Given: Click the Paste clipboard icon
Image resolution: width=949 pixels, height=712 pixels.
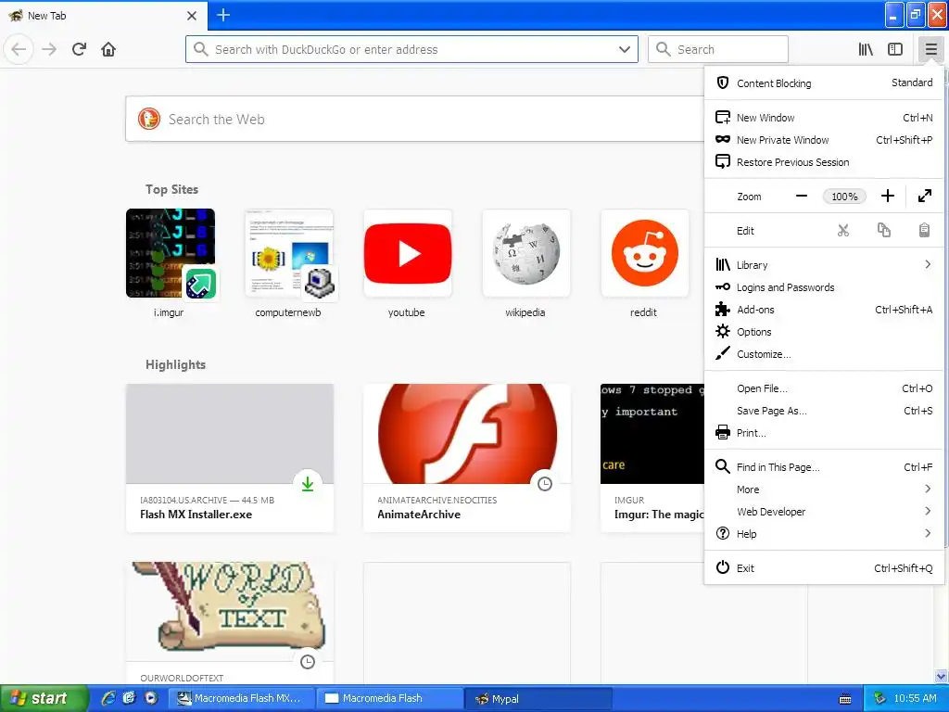Looking at the screenshot, I should (924, 230).
